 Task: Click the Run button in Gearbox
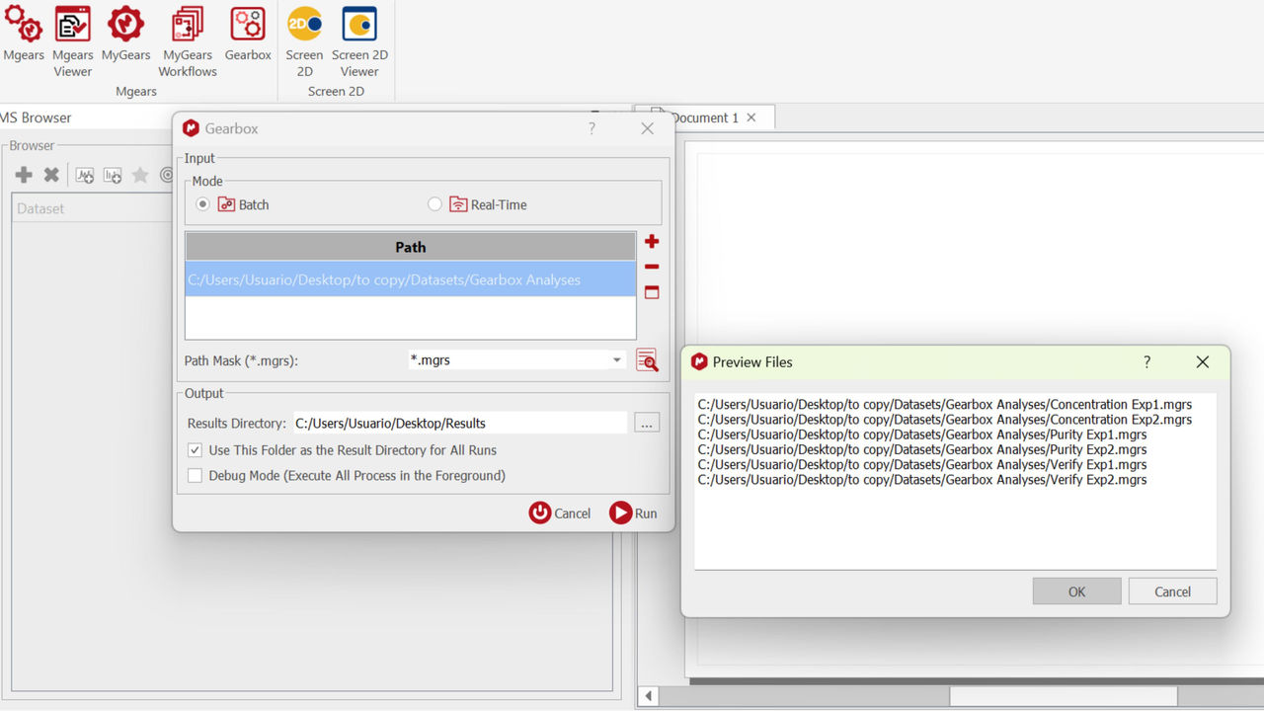pos(633,513)
